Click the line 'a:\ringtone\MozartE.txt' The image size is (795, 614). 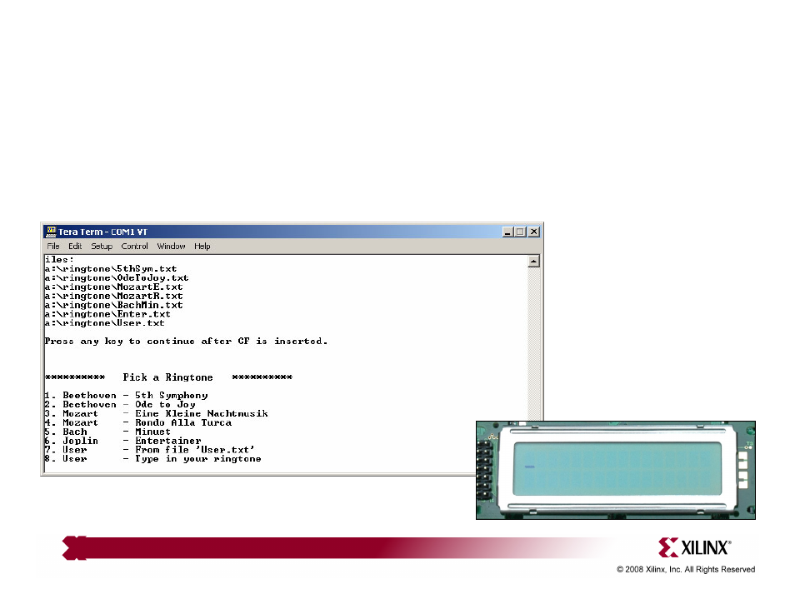pyautogui.click(x=113, y=287)
